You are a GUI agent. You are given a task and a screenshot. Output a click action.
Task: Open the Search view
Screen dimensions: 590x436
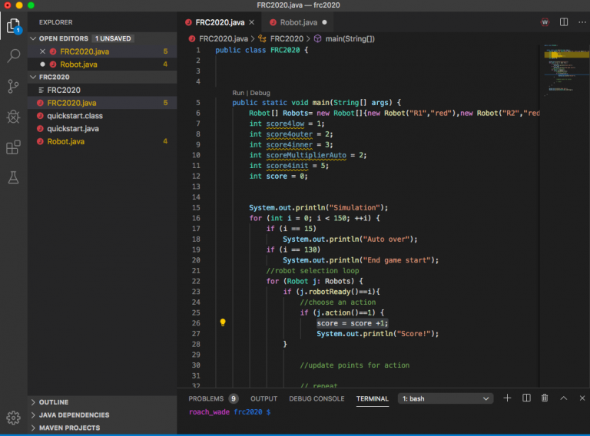coord(14,56)
